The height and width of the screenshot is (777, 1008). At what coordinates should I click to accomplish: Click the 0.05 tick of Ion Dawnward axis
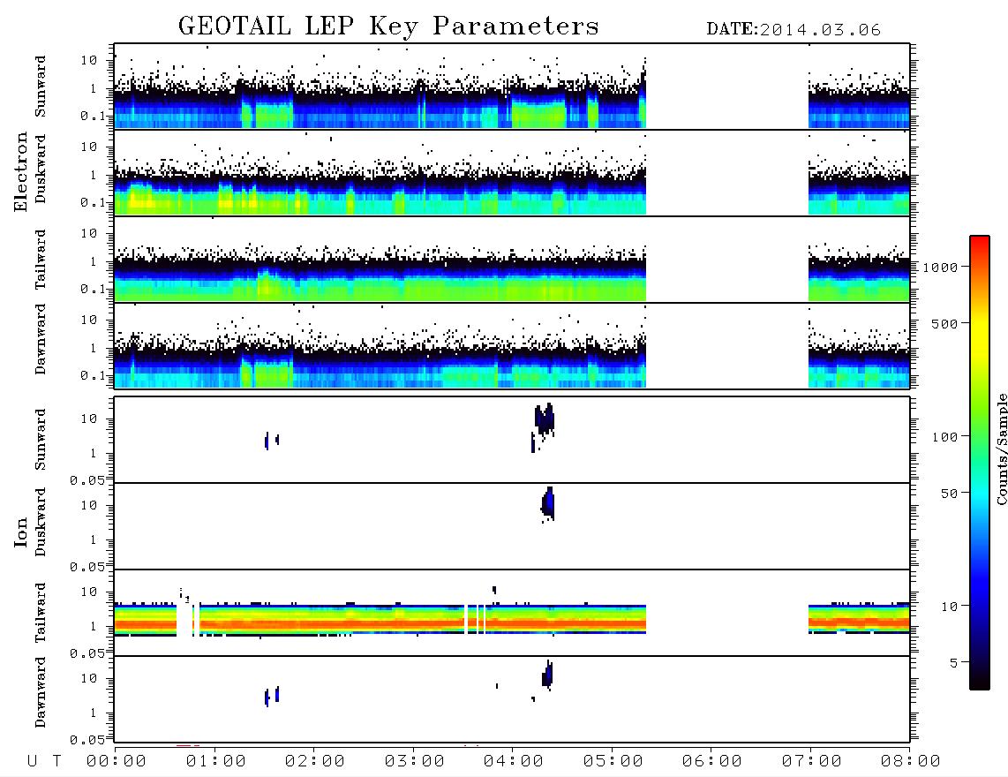87,740
